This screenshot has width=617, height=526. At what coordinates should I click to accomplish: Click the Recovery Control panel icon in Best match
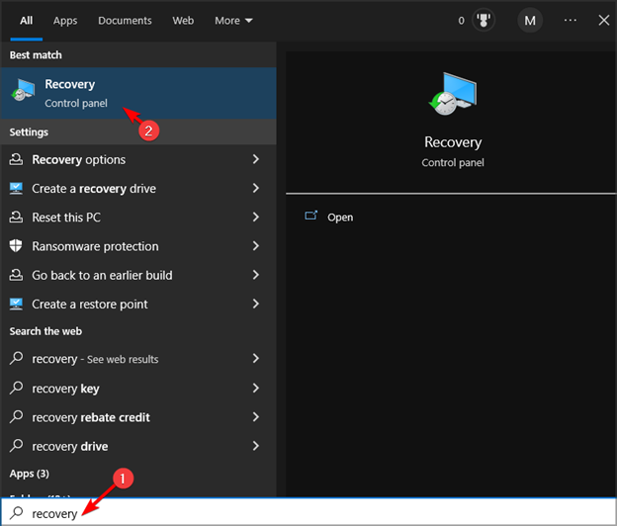point(22,92)
